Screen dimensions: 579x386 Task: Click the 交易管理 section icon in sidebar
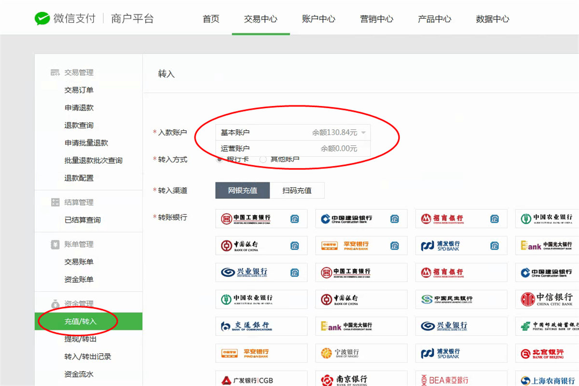pyautogui.click(x=55, y=72)
